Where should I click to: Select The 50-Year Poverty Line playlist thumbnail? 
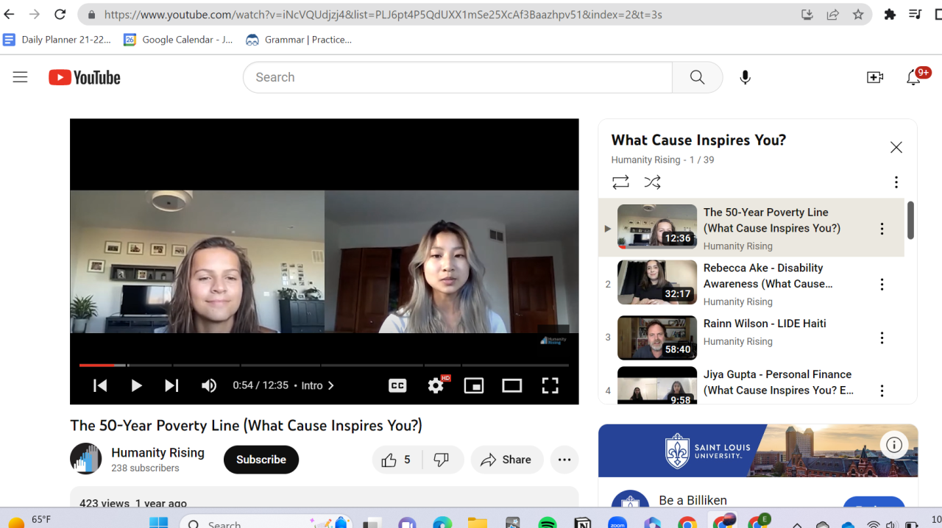tap(657, 226)
